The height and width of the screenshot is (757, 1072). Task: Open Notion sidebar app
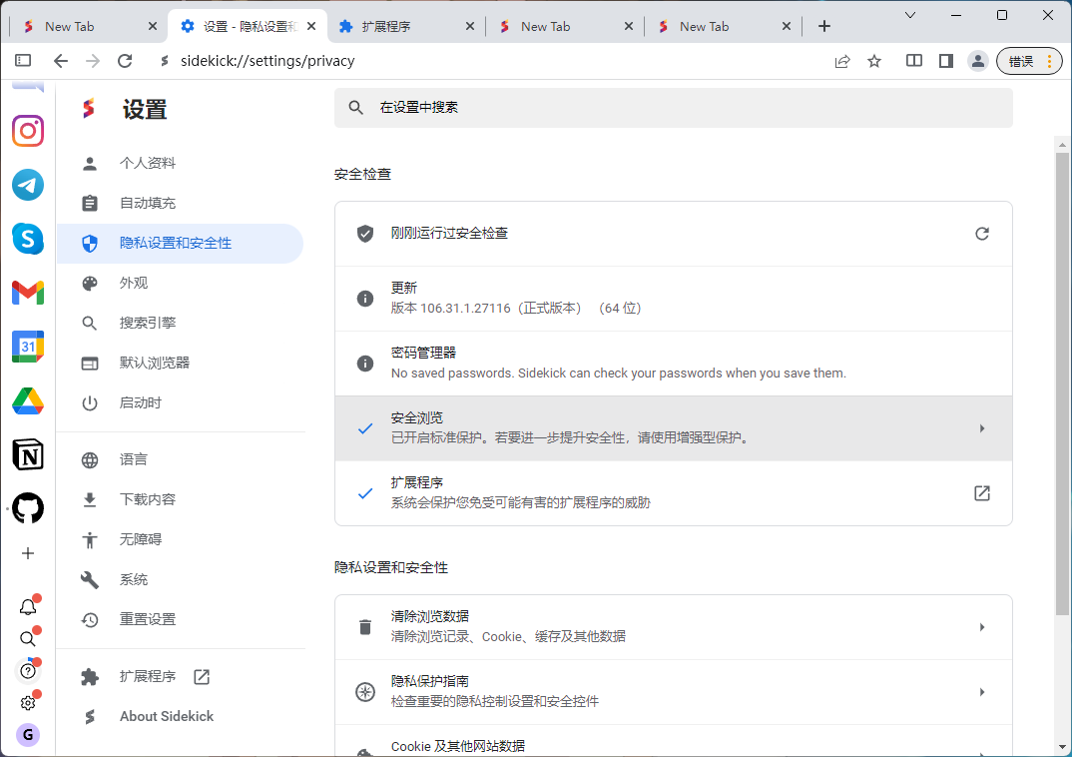click(x=28, y=454)
